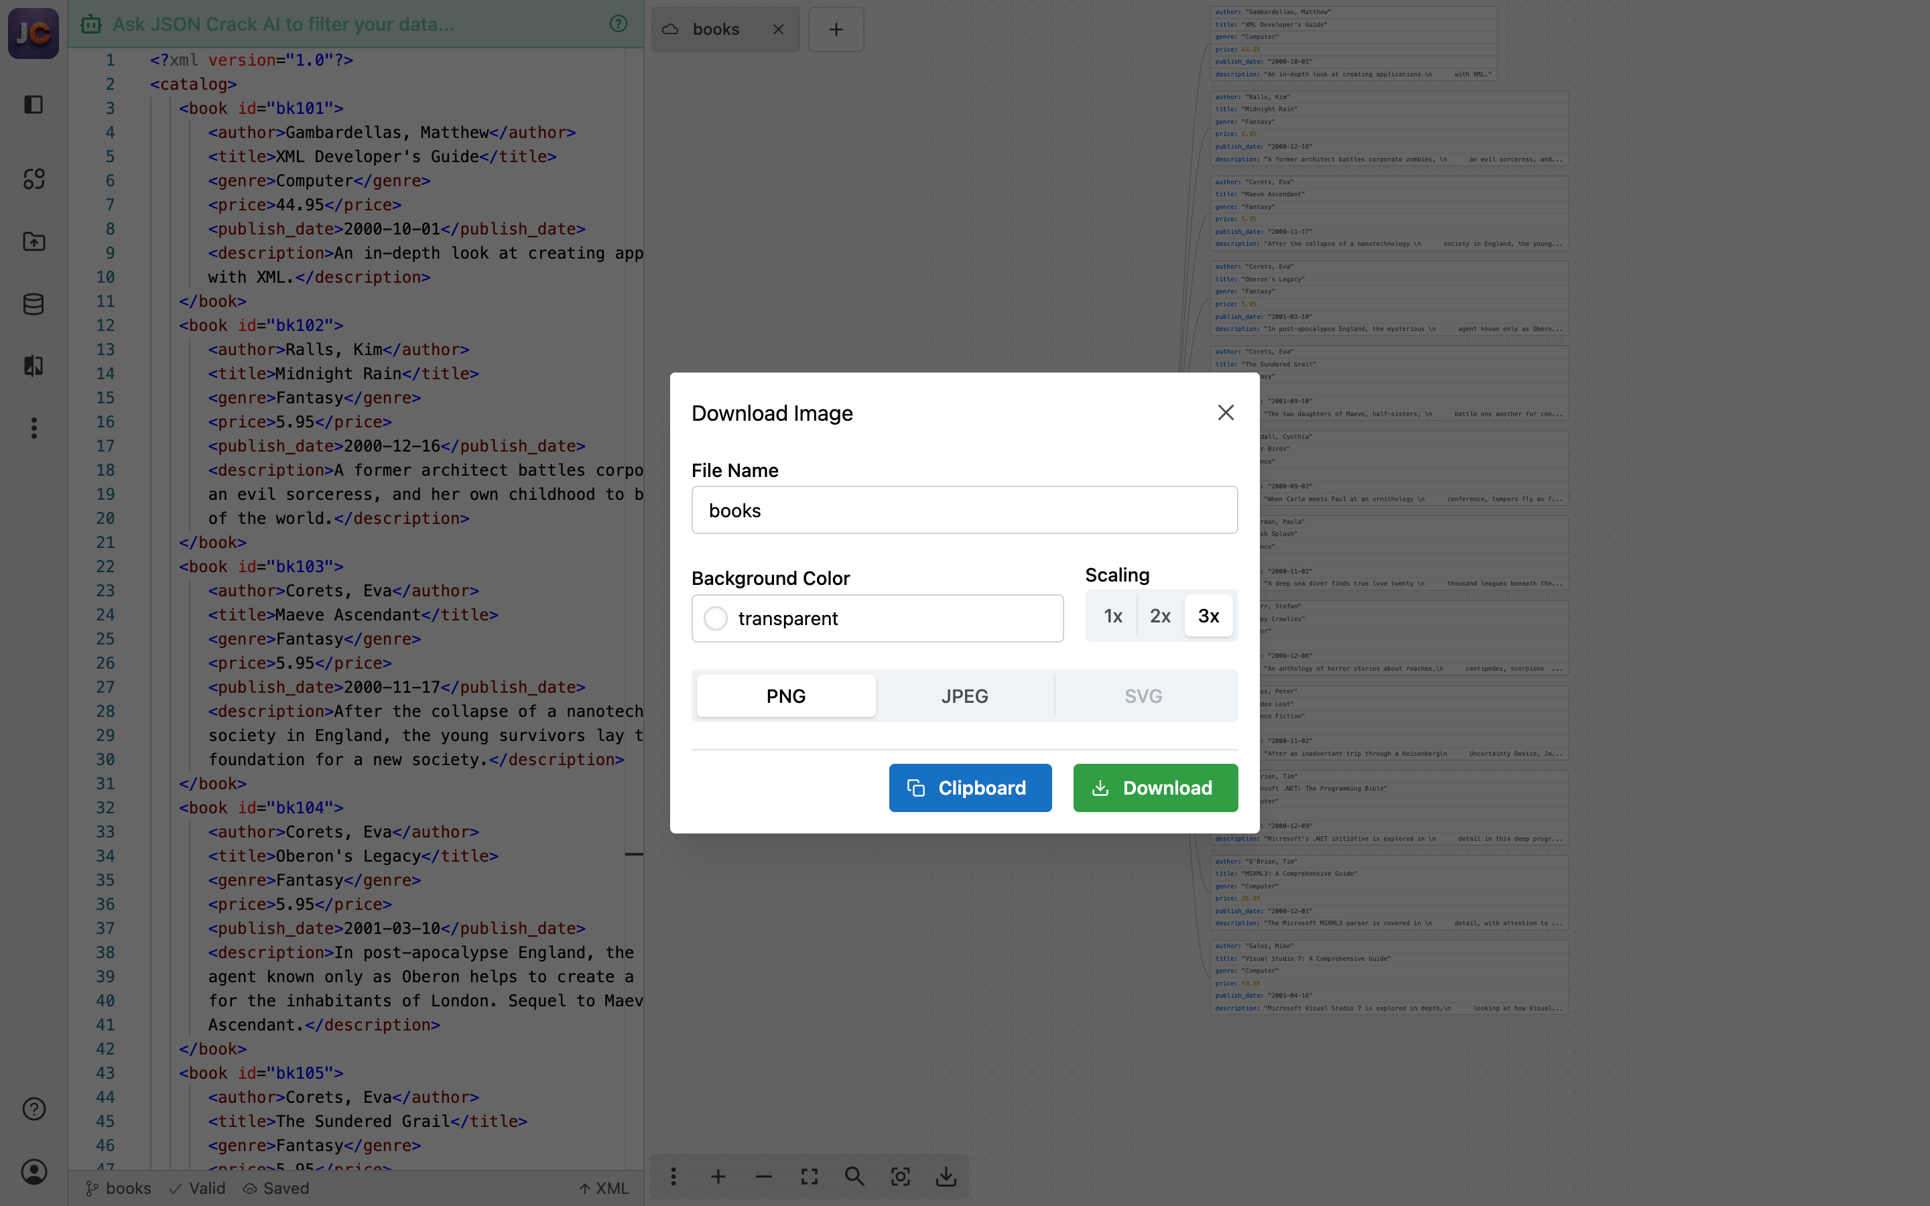
Task: Switch to the JPEG export tab
Action: coord(964,695)
